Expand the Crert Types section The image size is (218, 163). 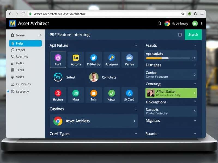click(x=136, y=134)
